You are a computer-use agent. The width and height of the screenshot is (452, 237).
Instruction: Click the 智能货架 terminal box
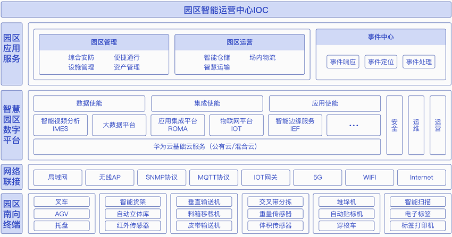(x=133, y=202)
